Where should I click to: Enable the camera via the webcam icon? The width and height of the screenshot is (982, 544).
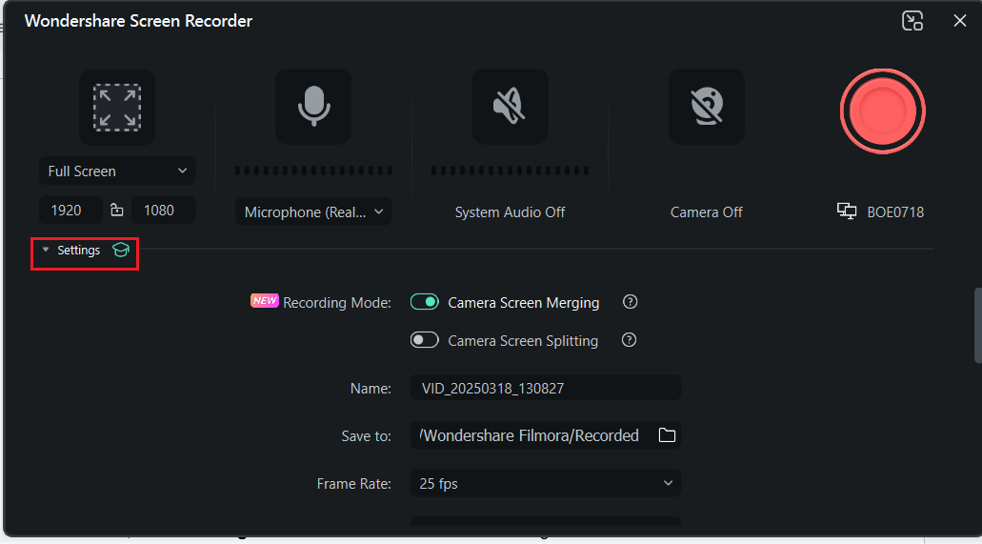(707, 107)
